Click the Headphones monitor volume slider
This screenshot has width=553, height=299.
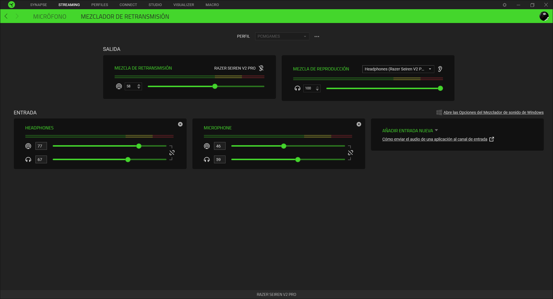pyautogui.click(x=109, y=160)
